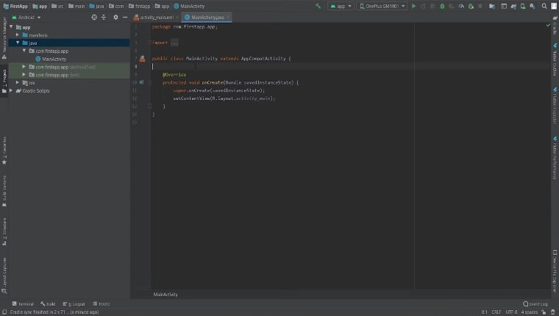Expand the folded import statement

[x=174, y=43]
